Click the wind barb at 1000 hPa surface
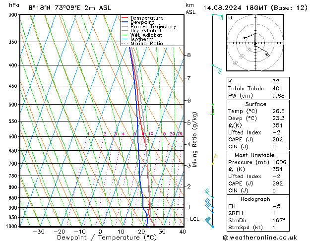This screenshot has width=312, height=241. [x=209, y=222]
